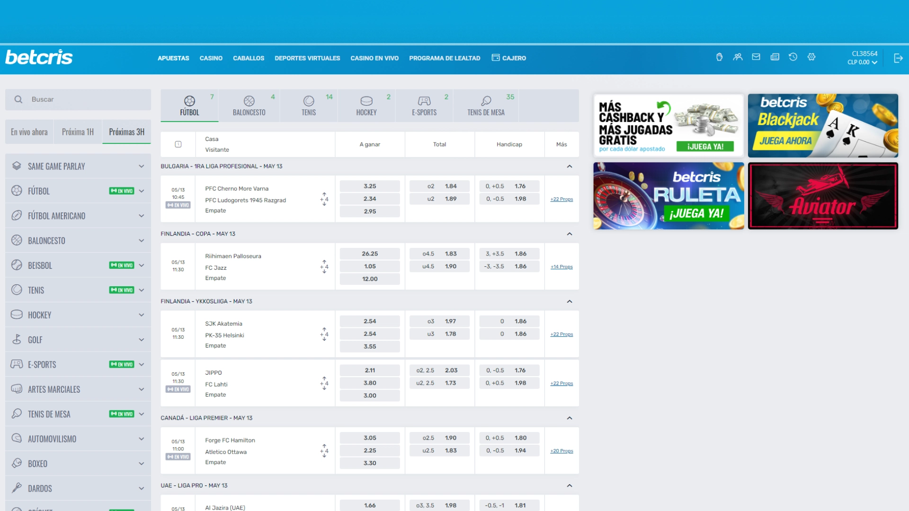Screen dimensions: 909x511
Task: Open the account settings gear icon
Action: coord(811,57)
